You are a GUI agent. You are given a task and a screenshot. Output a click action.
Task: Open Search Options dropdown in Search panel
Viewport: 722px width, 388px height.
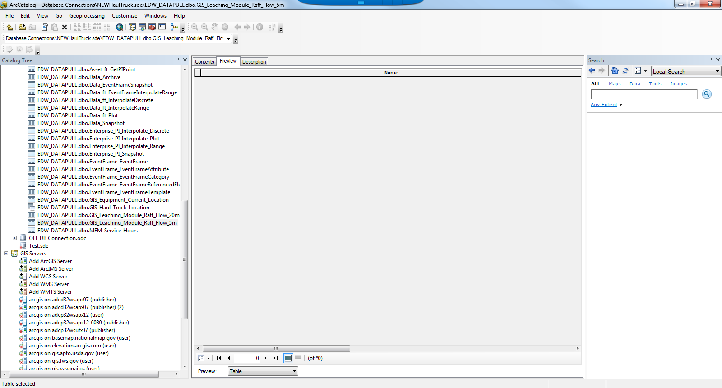point(641,70)
